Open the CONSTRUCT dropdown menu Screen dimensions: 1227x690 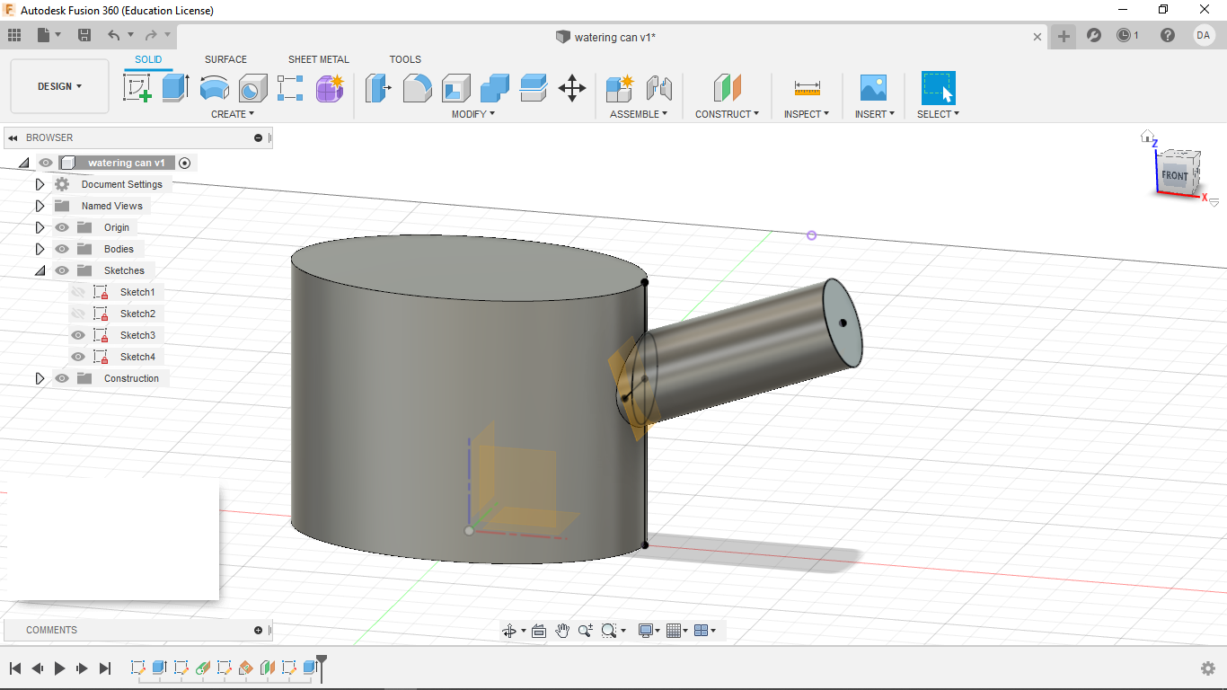click(x=727, y=114)
